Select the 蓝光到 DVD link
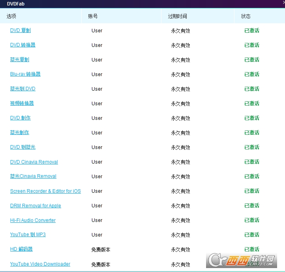This screenshot has height=272, width=285. point(23,89)
